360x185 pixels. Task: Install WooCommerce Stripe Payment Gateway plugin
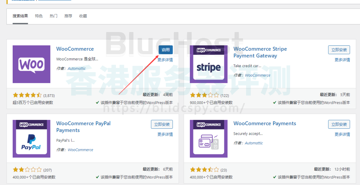[x=339, y=50]
